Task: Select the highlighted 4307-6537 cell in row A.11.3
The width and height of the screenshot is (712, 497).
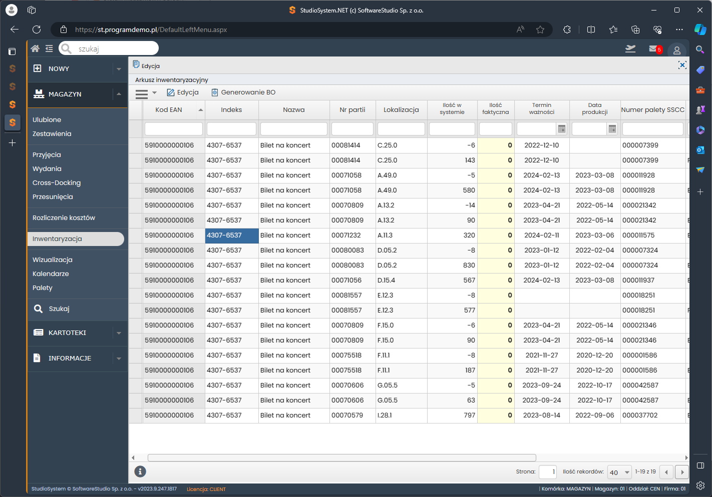Action: click(x=232, y=235)
